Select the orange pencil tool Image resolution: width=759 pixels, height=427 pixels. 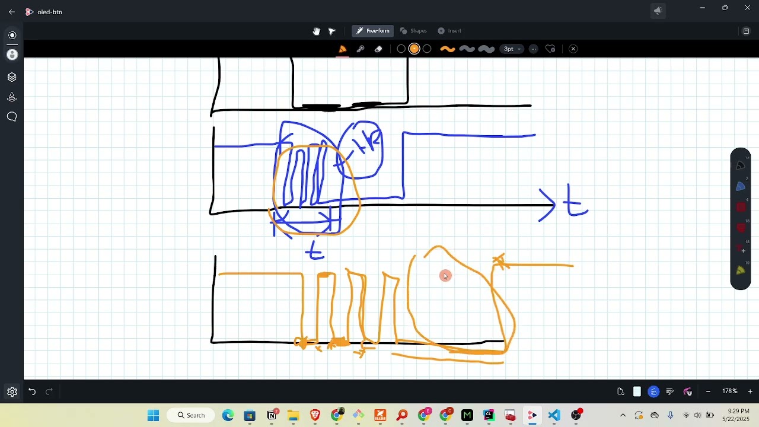coord(343,49)
